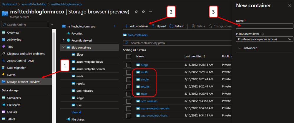
Task: Click the Recently viewed gear icon in the tree
Action: [68, 40]
